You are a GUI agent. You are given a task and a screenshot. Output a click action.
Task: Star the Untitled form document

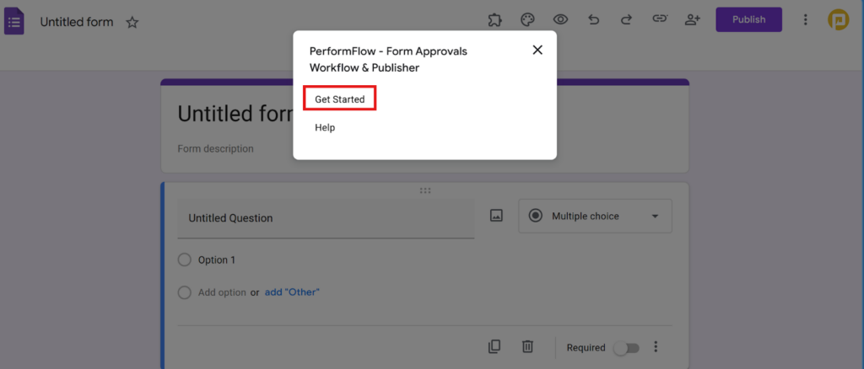(132, 23)
